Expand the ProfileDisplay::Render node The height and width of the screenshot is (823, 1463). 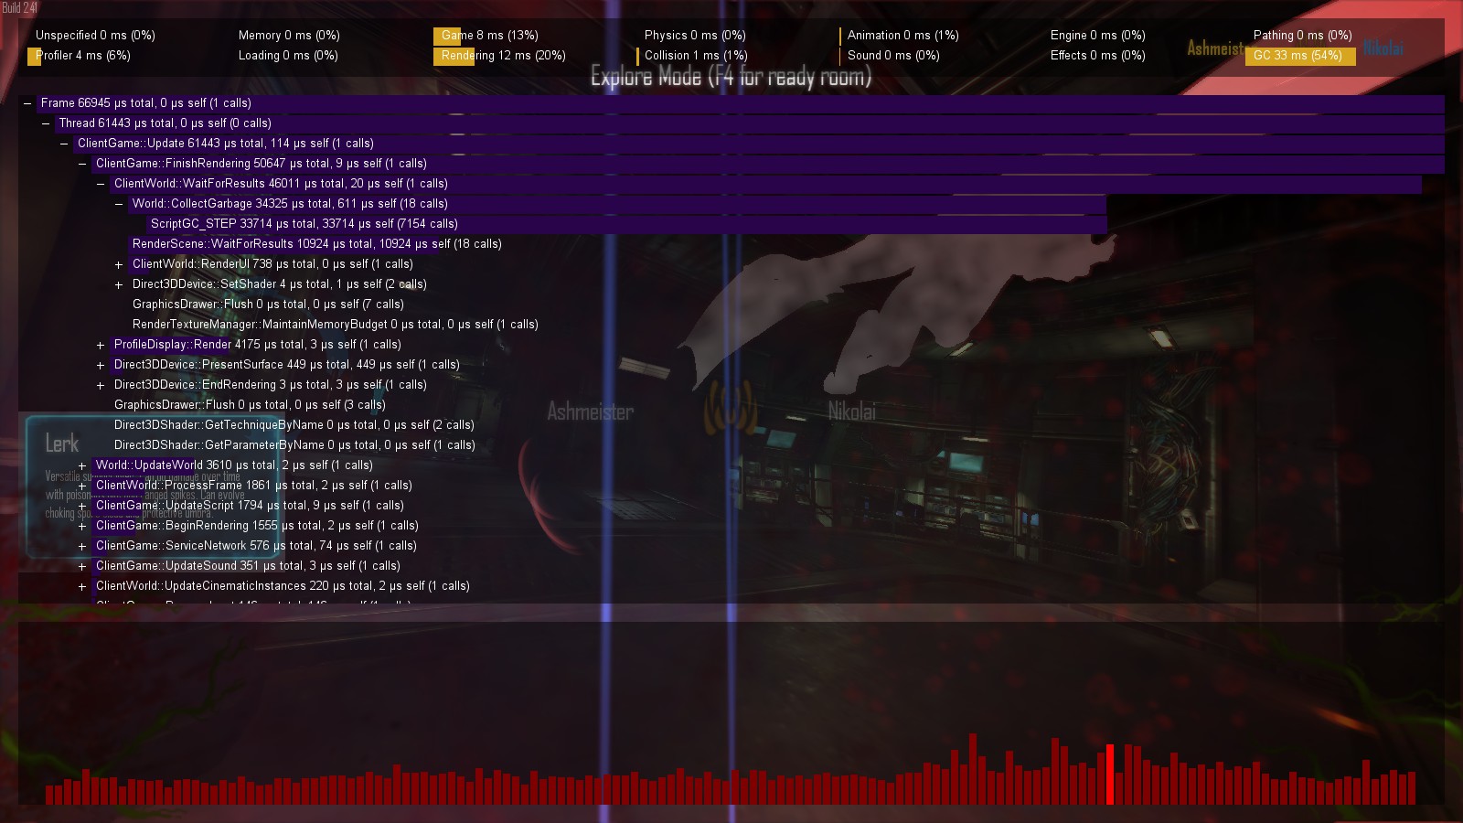coord(101,345)
